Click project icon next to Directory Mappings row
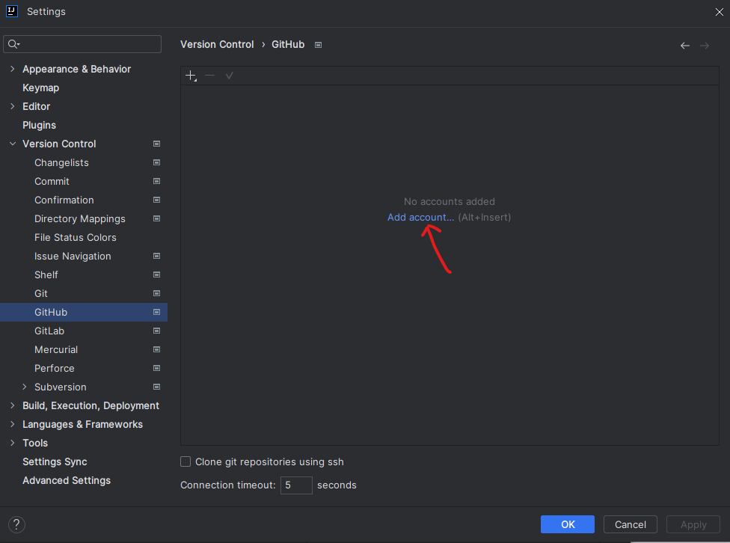This screenshot has width=730, height=543. point(157,218)
